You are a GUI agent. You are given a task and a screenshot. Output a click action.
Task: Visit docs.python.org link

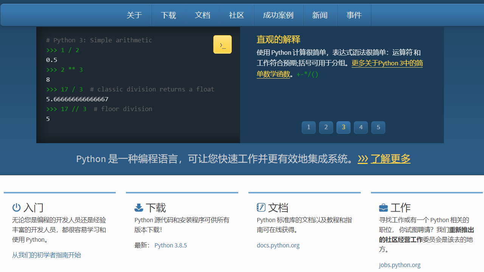(278, 245)
